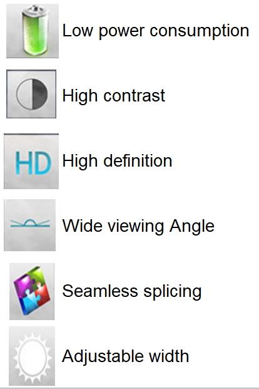259x389 pixels.
Task: Select the half-black contrast circle icon
Action: tap(31, 94)
